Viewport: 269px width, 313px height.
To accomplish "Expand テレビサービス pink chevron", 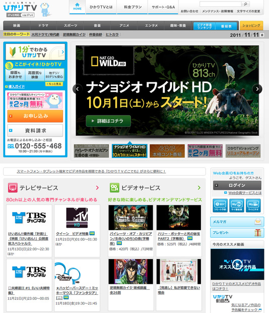I will coord(97,188).
